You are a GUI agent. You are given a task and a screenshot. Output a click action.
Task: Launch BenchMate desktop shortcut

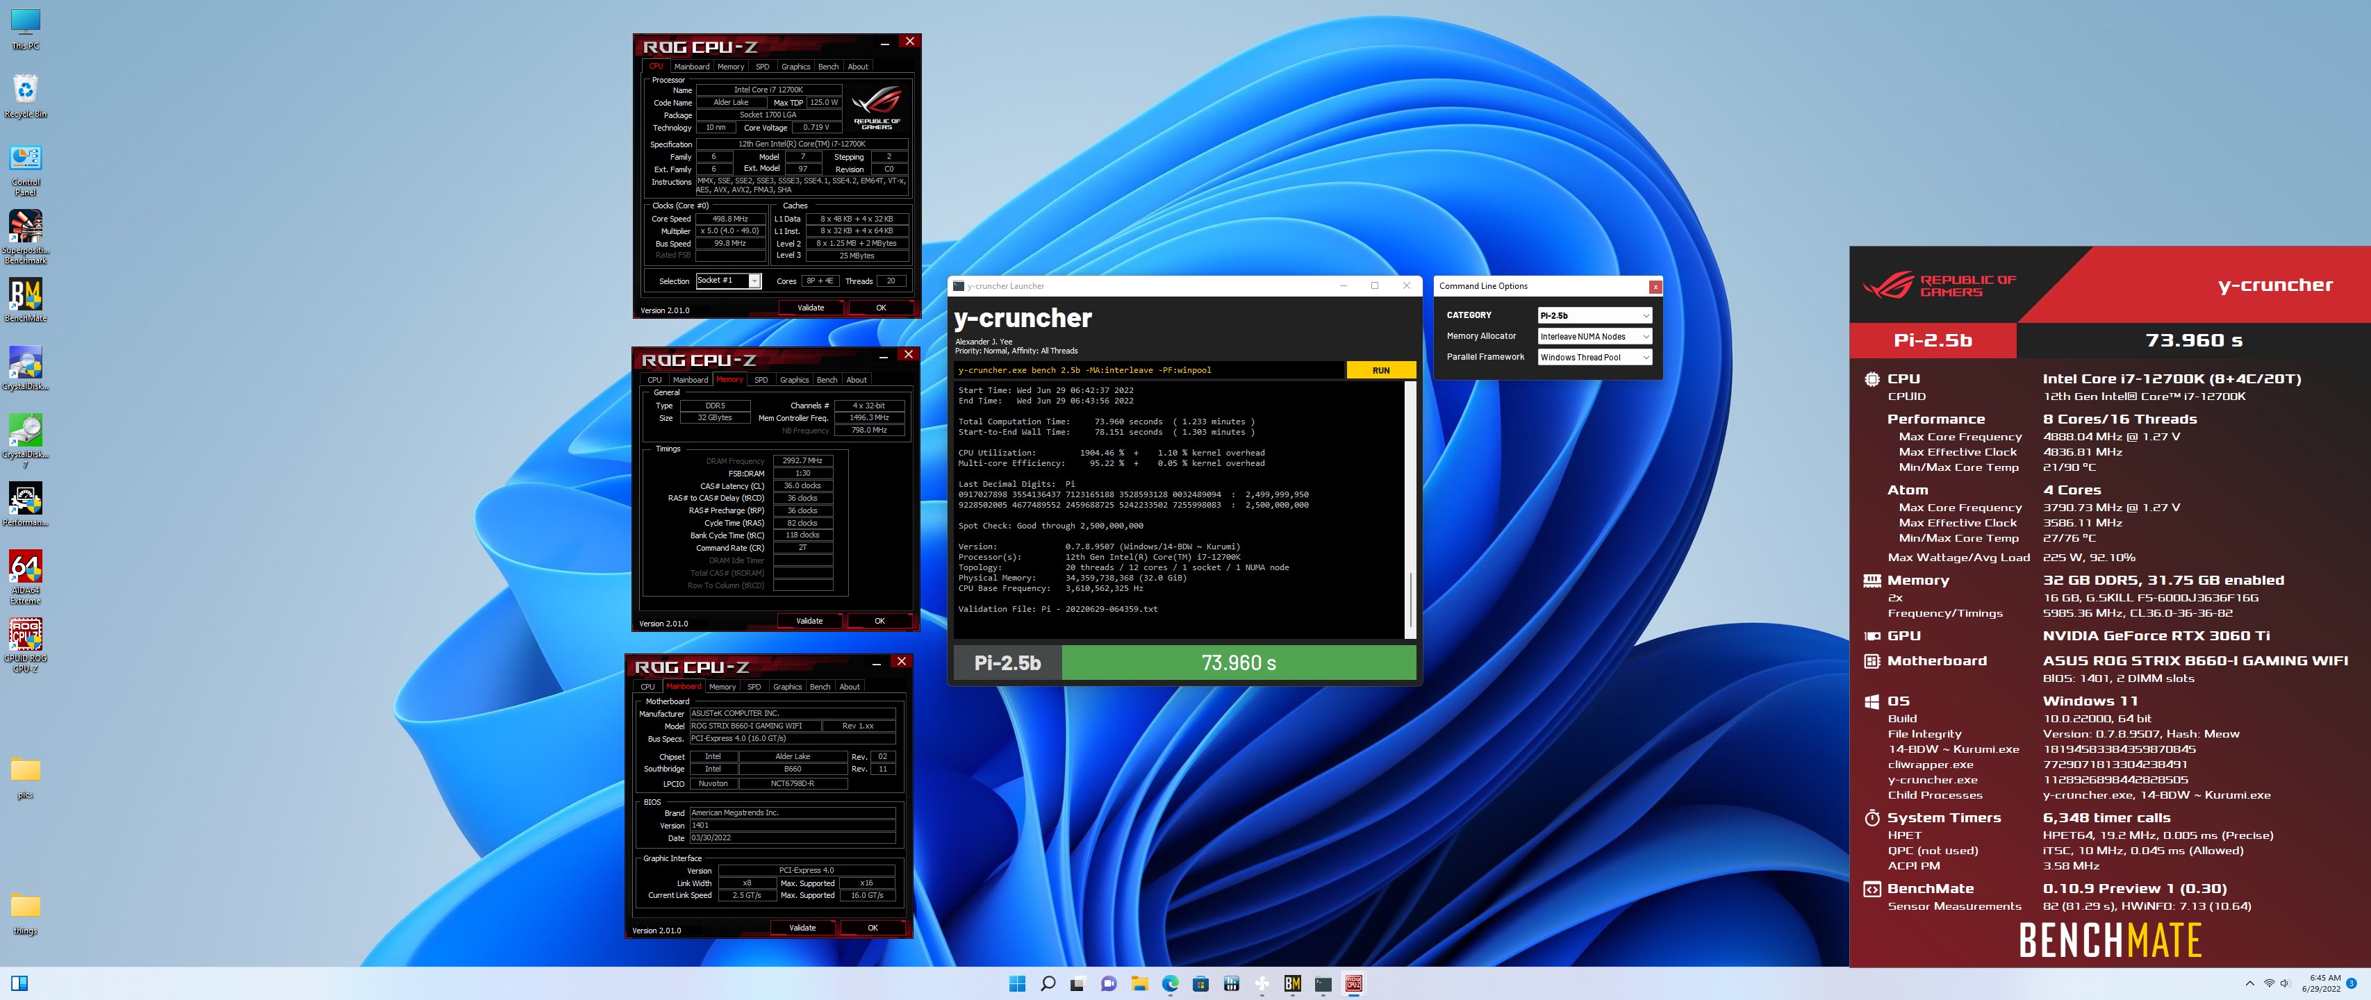click(25, 300)
